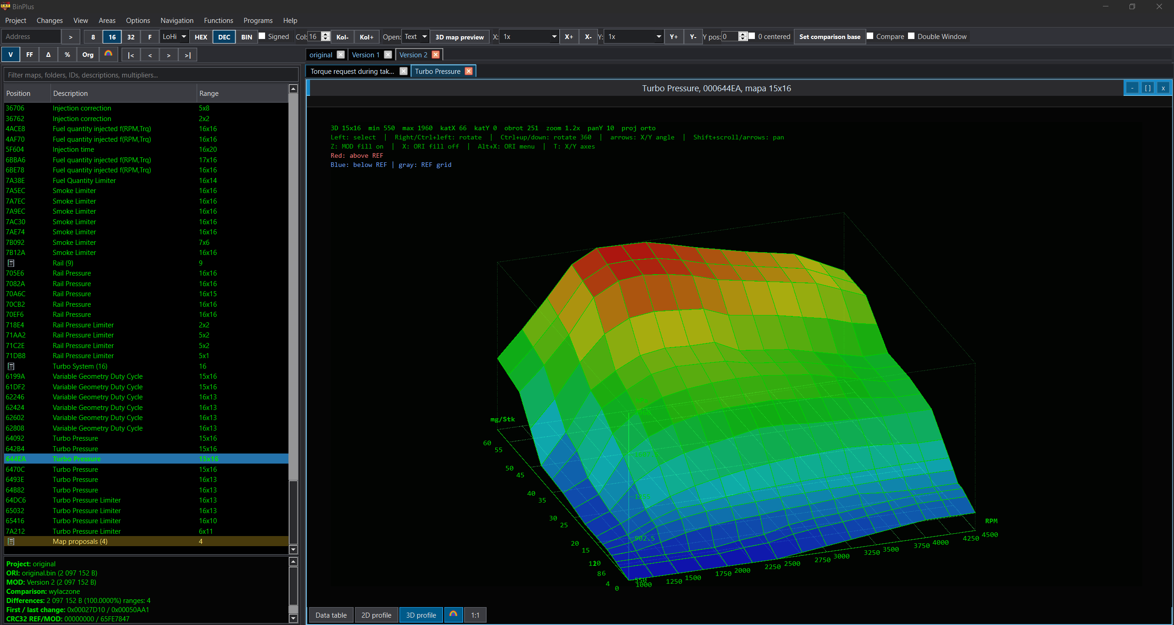Image resolution: width=1174 pixels, height=625 pixels.
Task: Open the Functions menu
Action: tap(218, 21)
